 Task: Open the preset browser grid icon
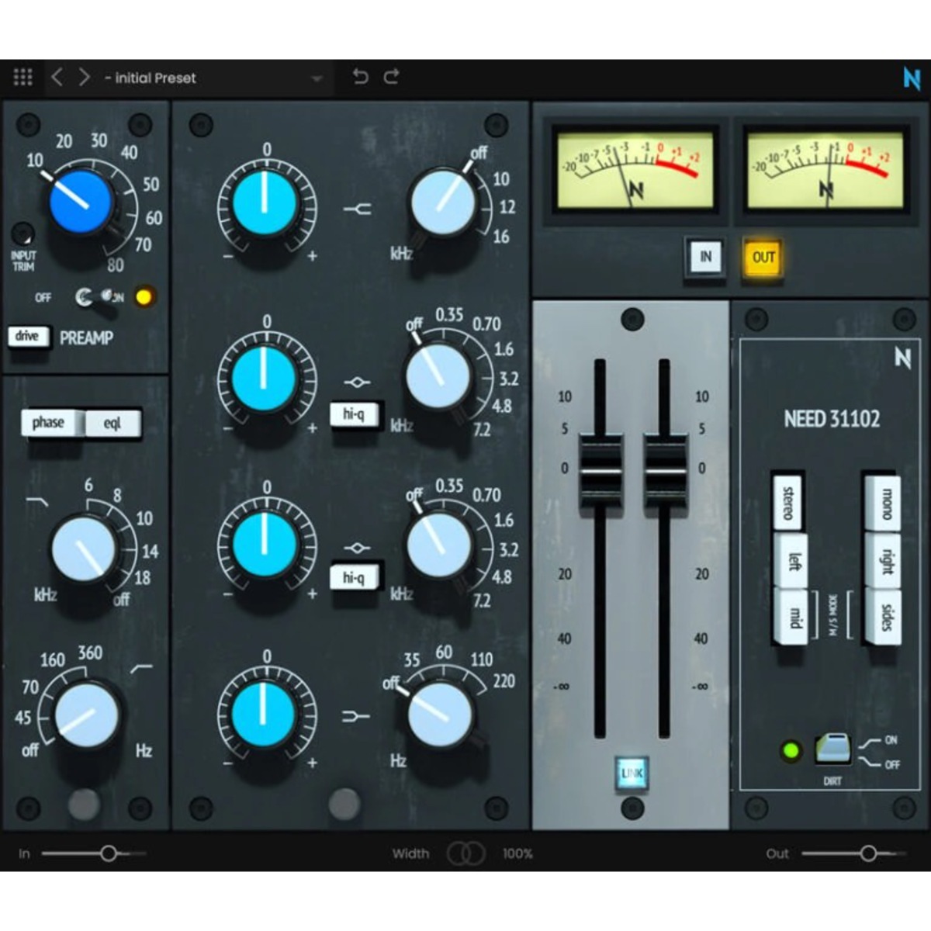23,78
